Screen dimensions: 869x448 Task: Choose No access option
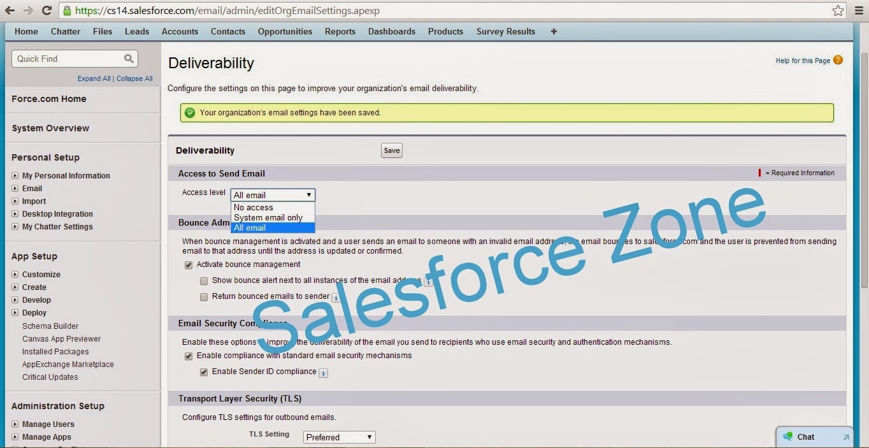[273, 207]
